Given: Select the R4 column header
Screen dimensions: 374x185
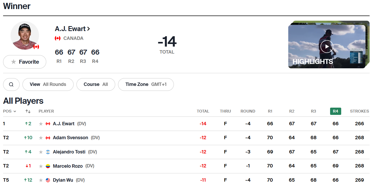Looking at the screenshot, I should 335,111.
